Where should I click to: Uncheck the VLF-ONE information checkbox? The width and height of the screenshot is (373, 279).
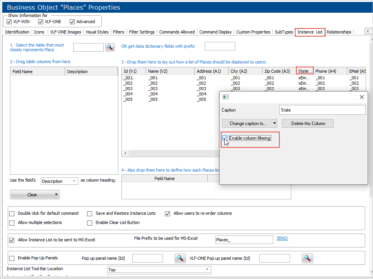41,22
